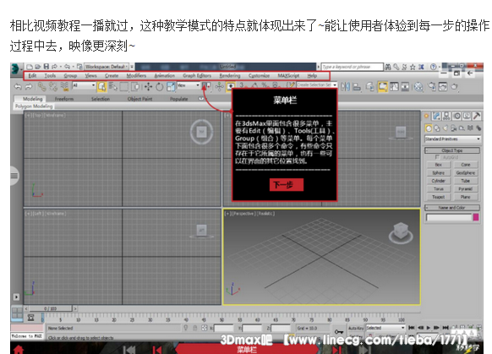Click the teapot Render Production icon

coord(454,86)
